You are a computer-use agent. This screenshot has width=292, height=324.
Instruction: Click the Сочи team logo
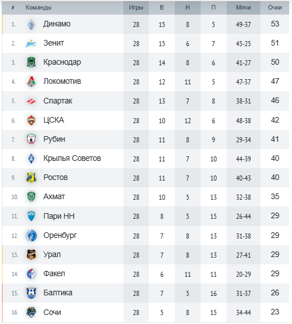pos(31,312)
